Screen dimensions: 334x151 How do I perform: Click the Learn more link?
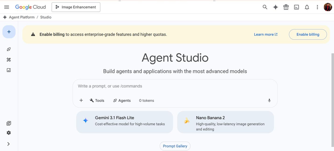266,34
